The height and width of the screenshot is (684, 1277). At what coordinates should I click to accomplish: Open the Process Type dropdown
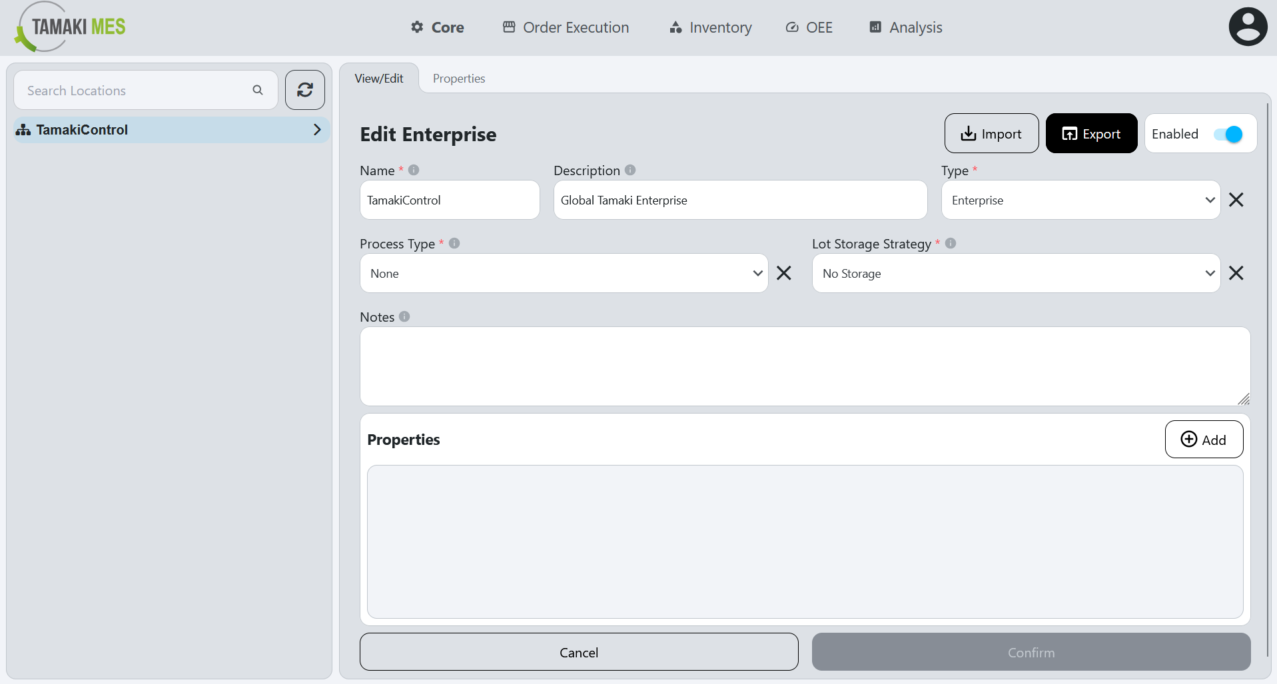coord(563,273)
